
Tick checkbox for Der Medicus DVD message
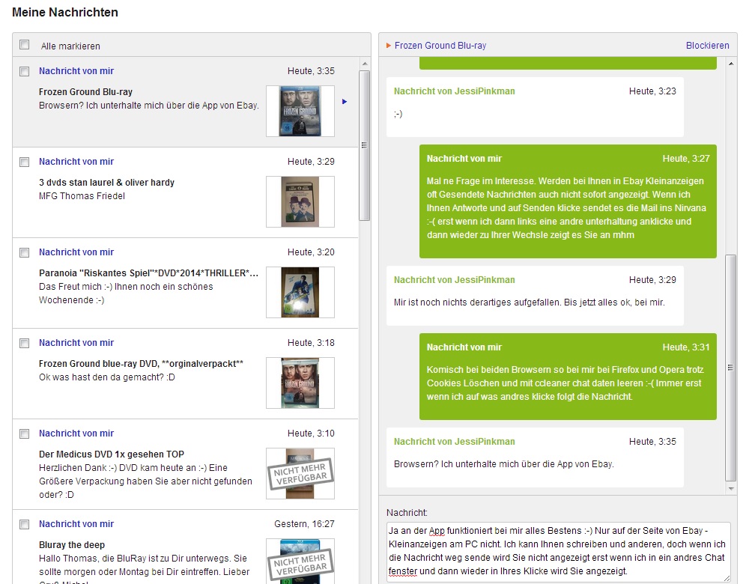click(x=24, y=434)
